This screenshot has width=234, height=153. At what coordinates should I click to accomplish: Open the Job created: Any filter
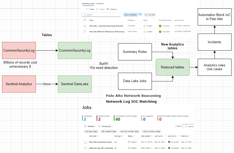click(x=109, y=131)
